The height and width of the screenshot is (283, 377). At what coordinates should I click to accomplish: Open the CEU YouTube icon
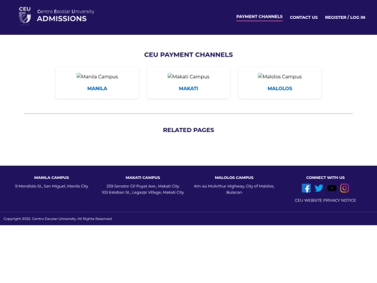[x=332, y=188]
